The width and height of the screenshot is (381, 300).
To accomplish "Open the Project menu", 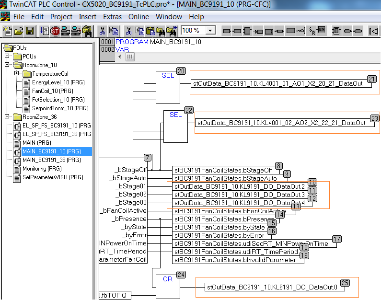I will pos(61,17).
